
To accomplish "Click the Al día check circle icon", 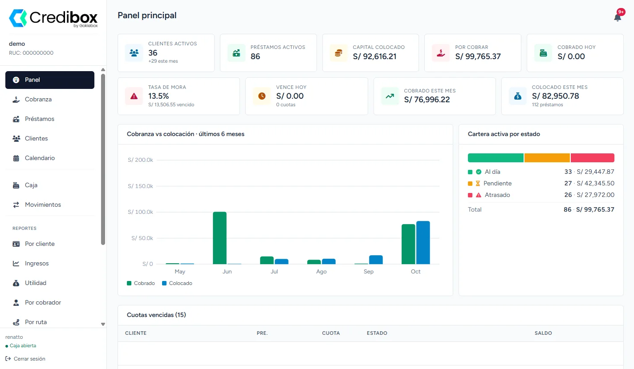I will (479, 172).
